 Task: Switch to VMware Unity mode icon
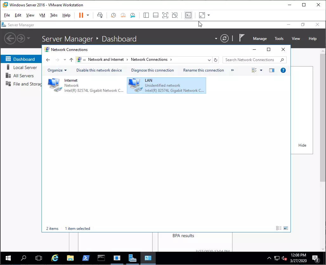tap(175, 15)
